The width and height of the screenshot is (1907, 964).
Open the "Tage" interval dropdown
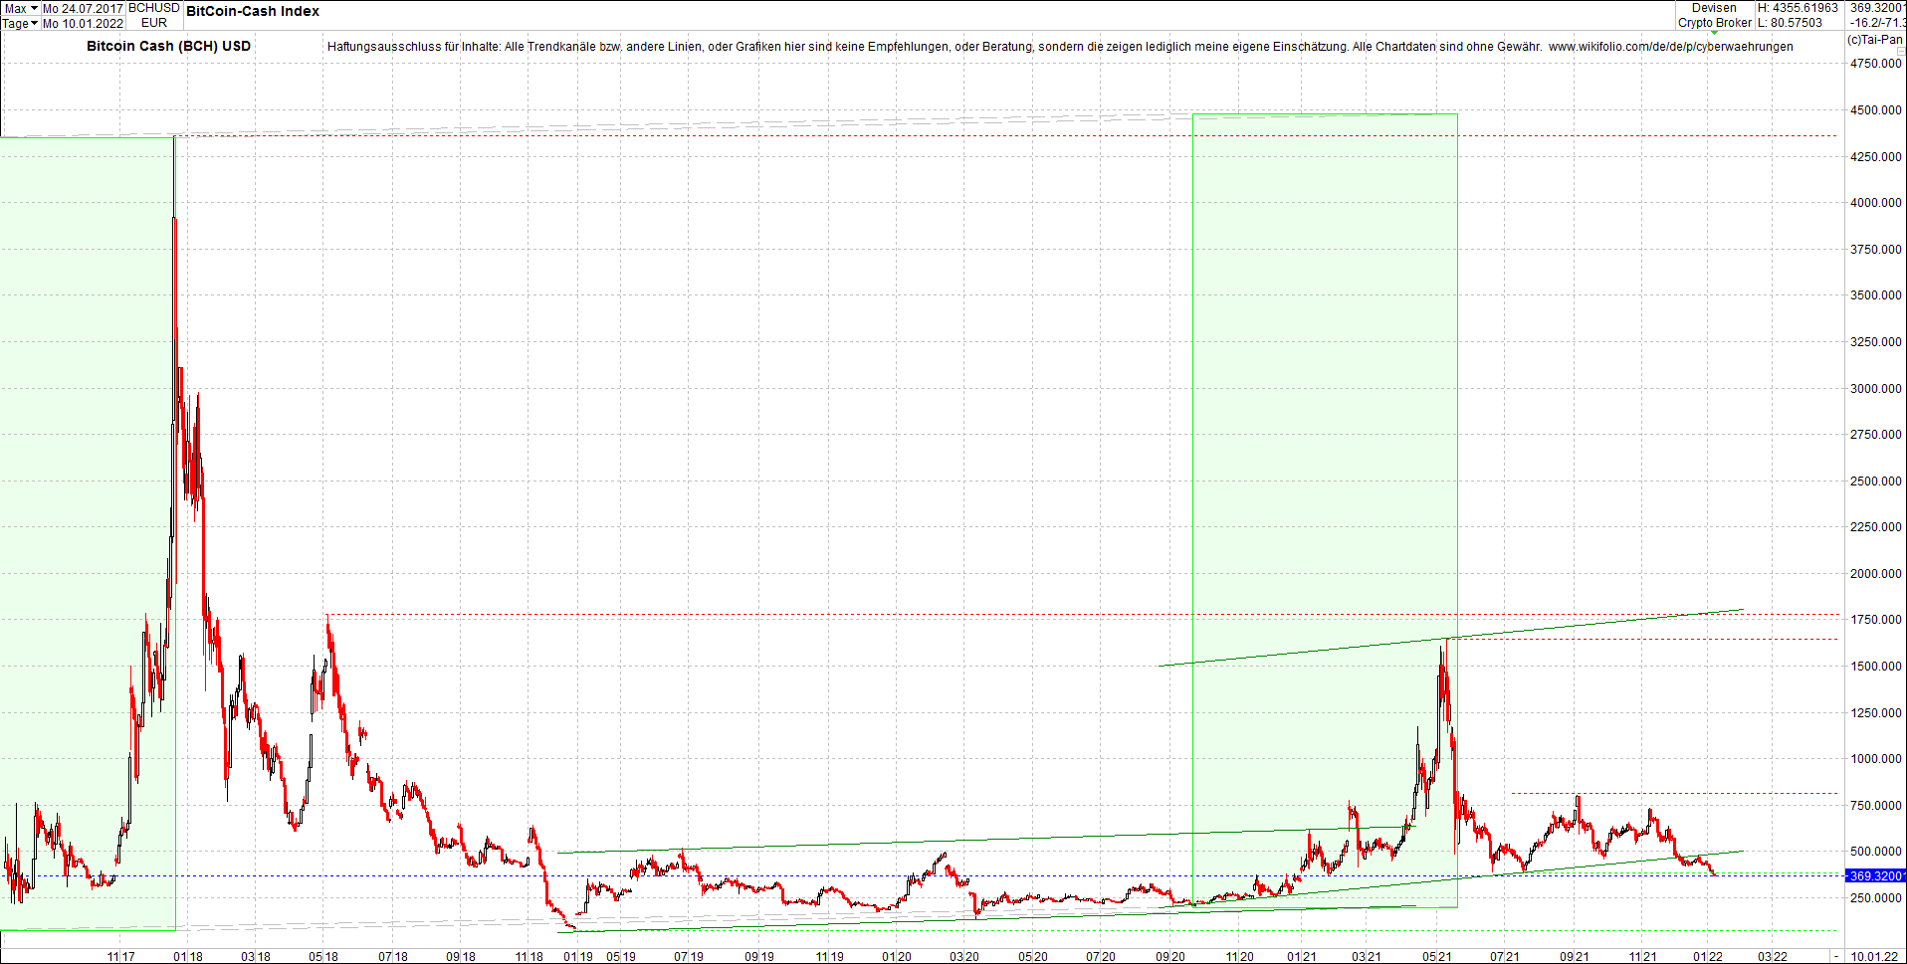click(x=20, y=23)
